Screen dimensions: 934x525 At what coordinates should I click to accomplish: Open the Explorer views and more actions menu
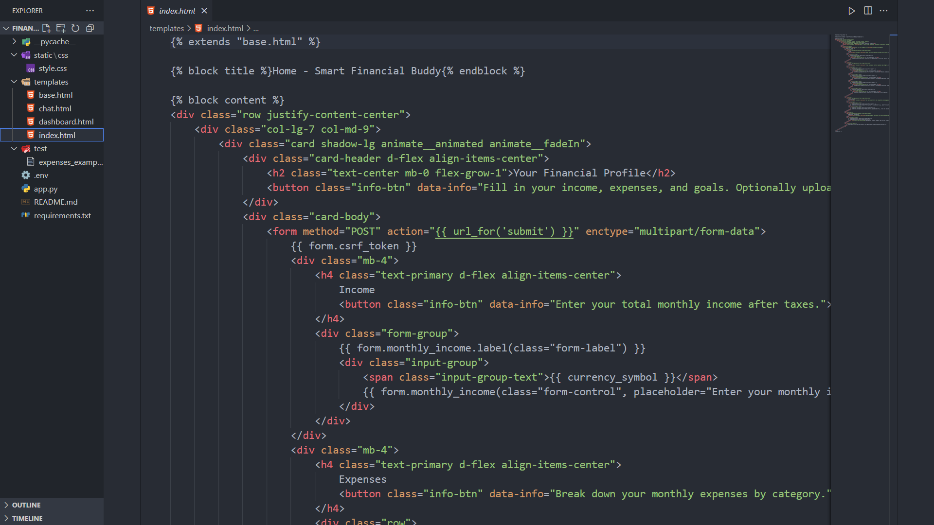point(90,11)
